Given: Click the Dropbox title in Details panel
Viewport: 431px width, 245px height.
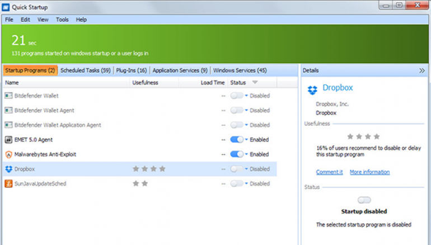Looking at the screenshot, I should [338, 88].
